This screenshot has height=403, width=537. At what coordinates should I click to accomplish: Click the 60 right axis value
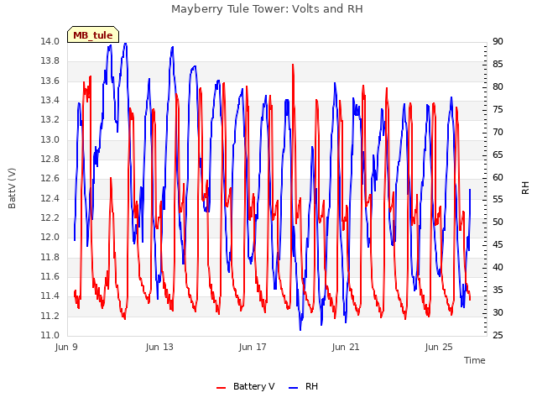point(498,177)
